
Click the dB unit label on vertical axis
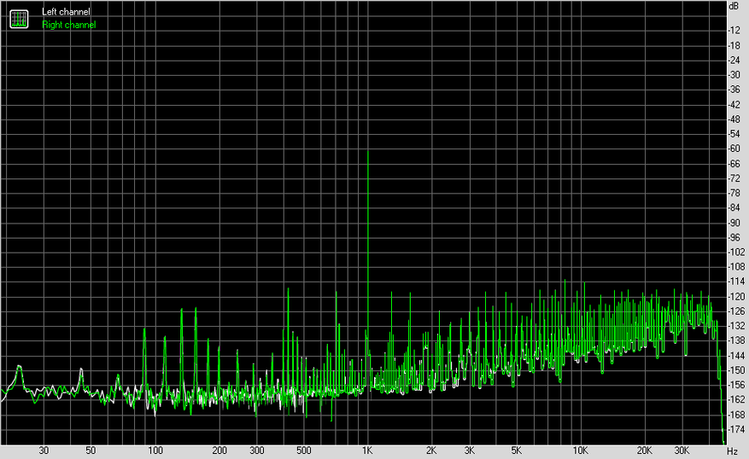tap(734, 6)
